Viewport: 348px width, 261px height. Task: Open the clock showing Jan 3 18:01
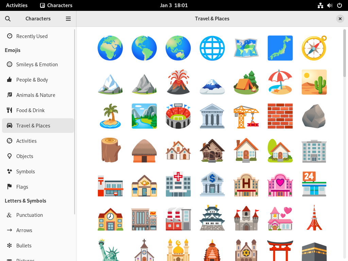point(174,5)
